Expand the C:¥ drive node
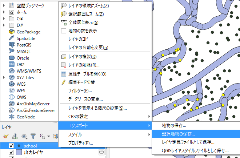 (x=4, y=19)
